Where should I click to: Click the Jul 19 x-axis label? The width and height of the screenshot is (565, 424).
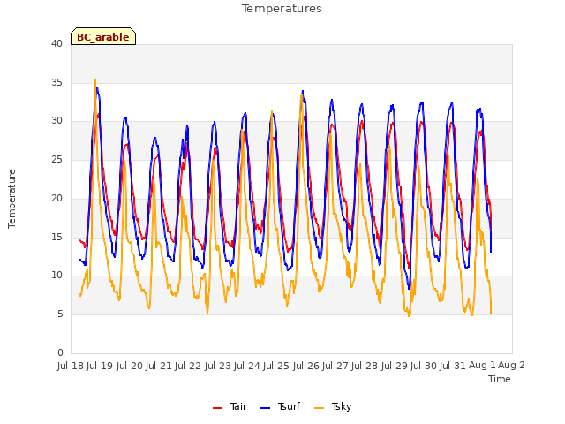click(x=100, y=366)
